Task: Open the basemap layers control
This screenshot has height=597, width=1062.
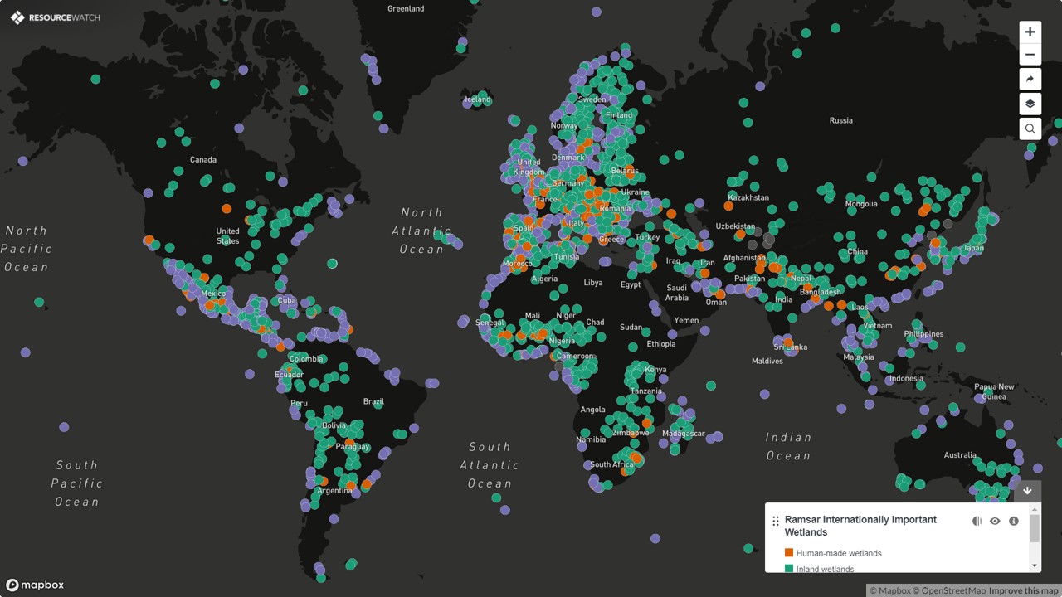Action: 1030,104
